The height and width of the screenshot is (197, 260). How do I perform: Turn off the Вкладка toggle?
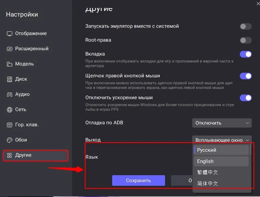246,54
